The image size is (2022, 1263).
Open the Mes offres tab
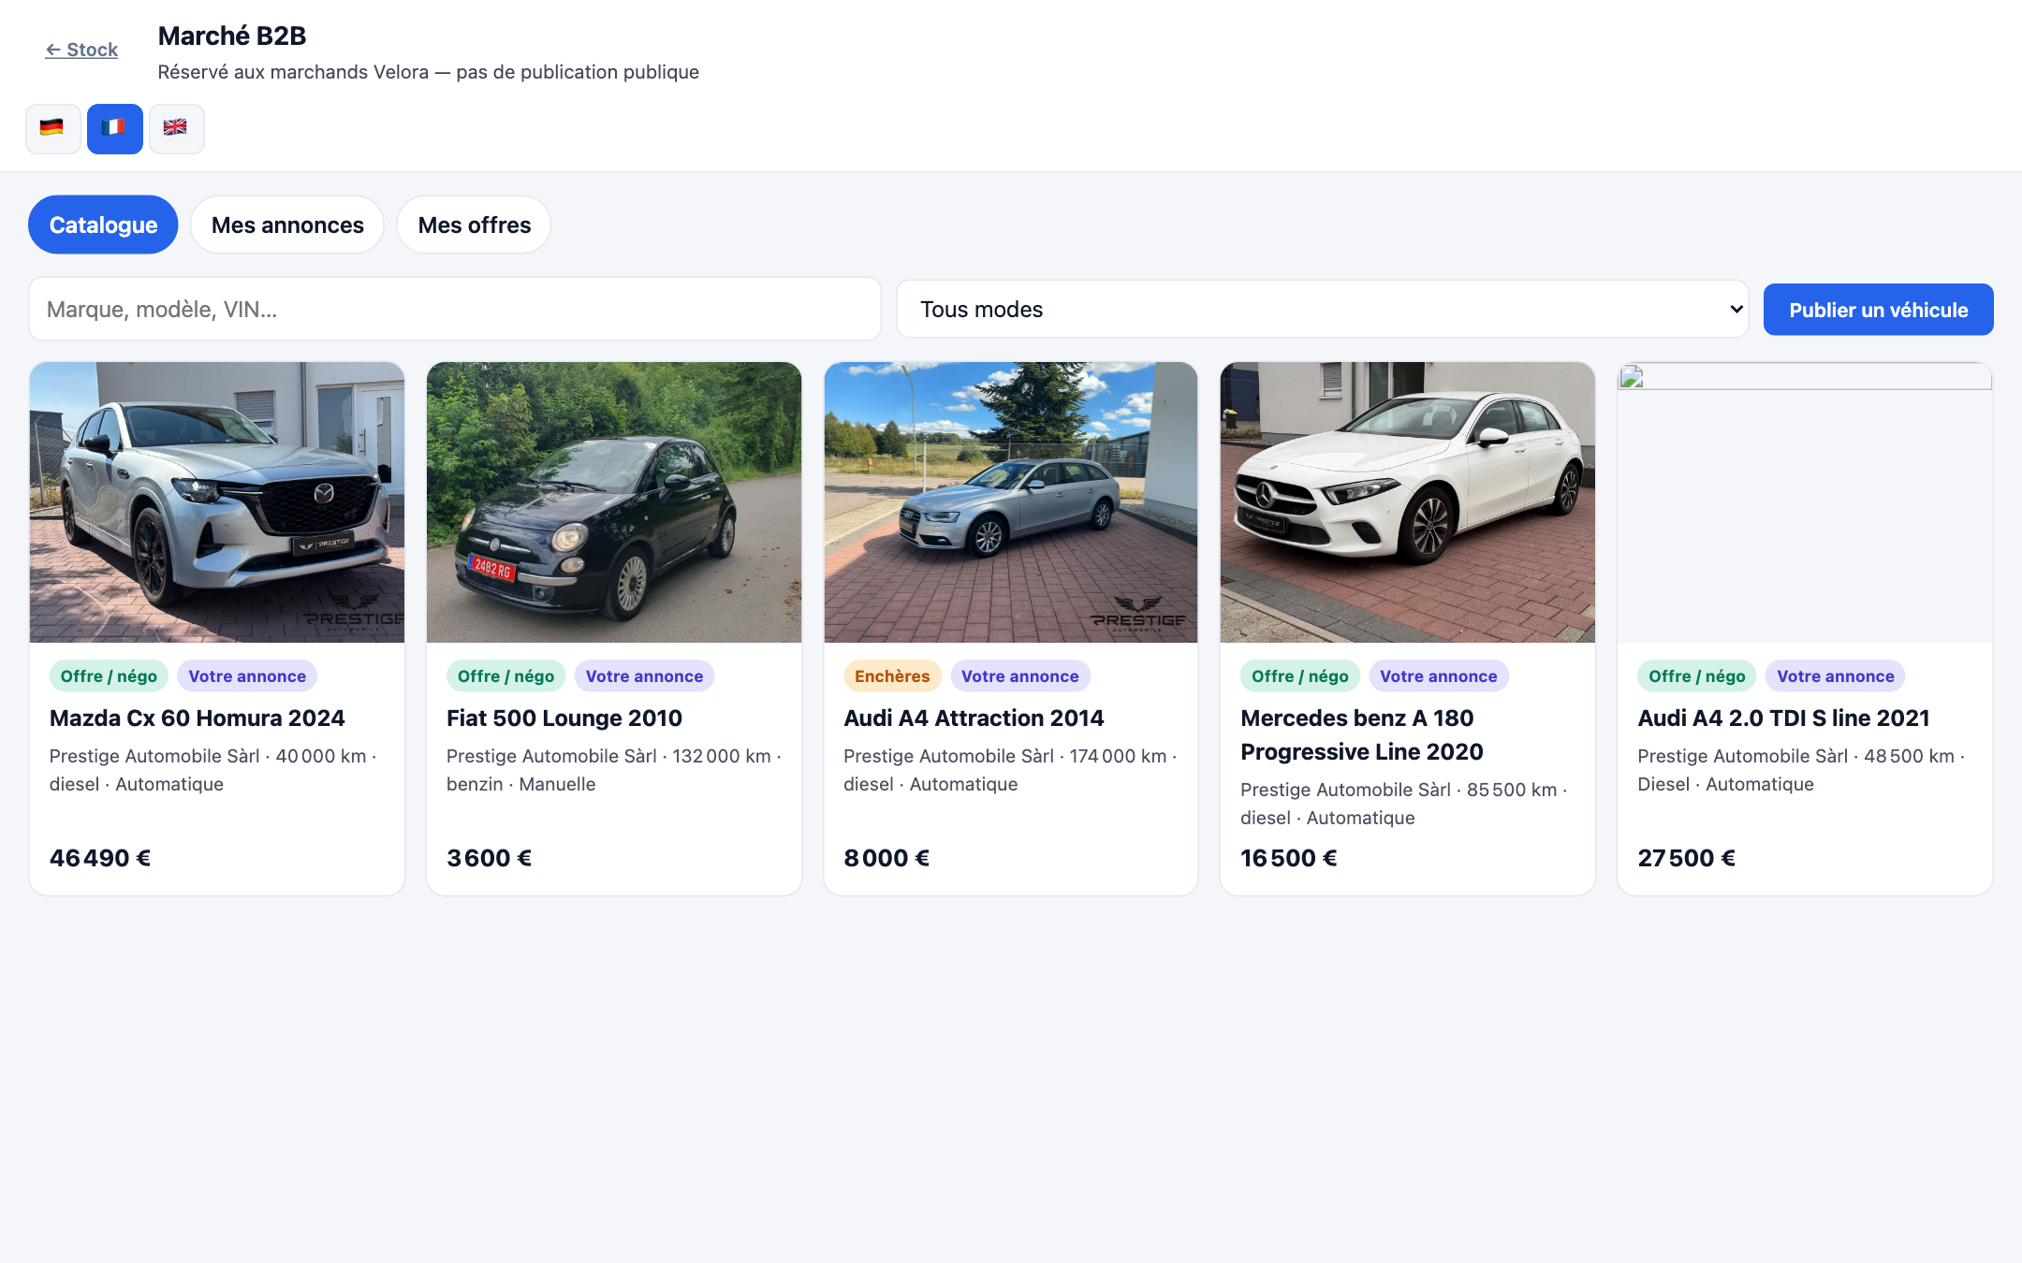474,225
